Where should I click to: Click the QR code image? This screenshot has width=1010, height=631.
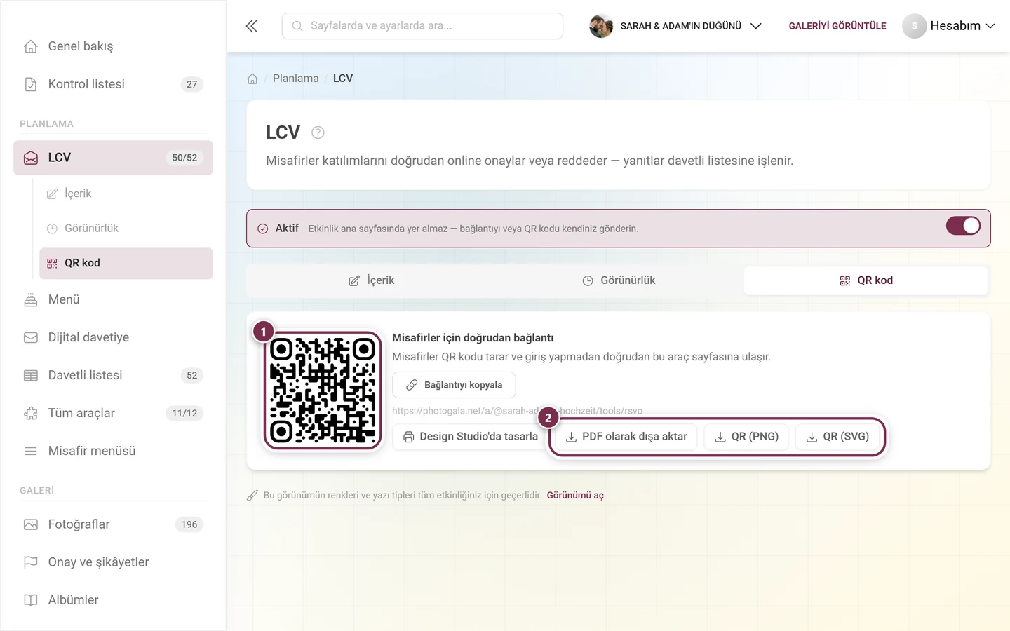pos(323,391)
